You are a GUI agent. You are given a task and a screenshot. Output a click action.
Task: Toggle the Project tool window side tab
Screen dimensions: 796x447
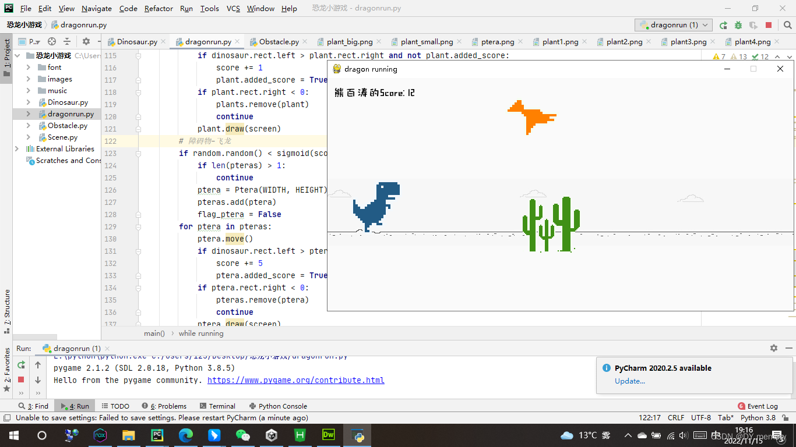pos(6,58)
